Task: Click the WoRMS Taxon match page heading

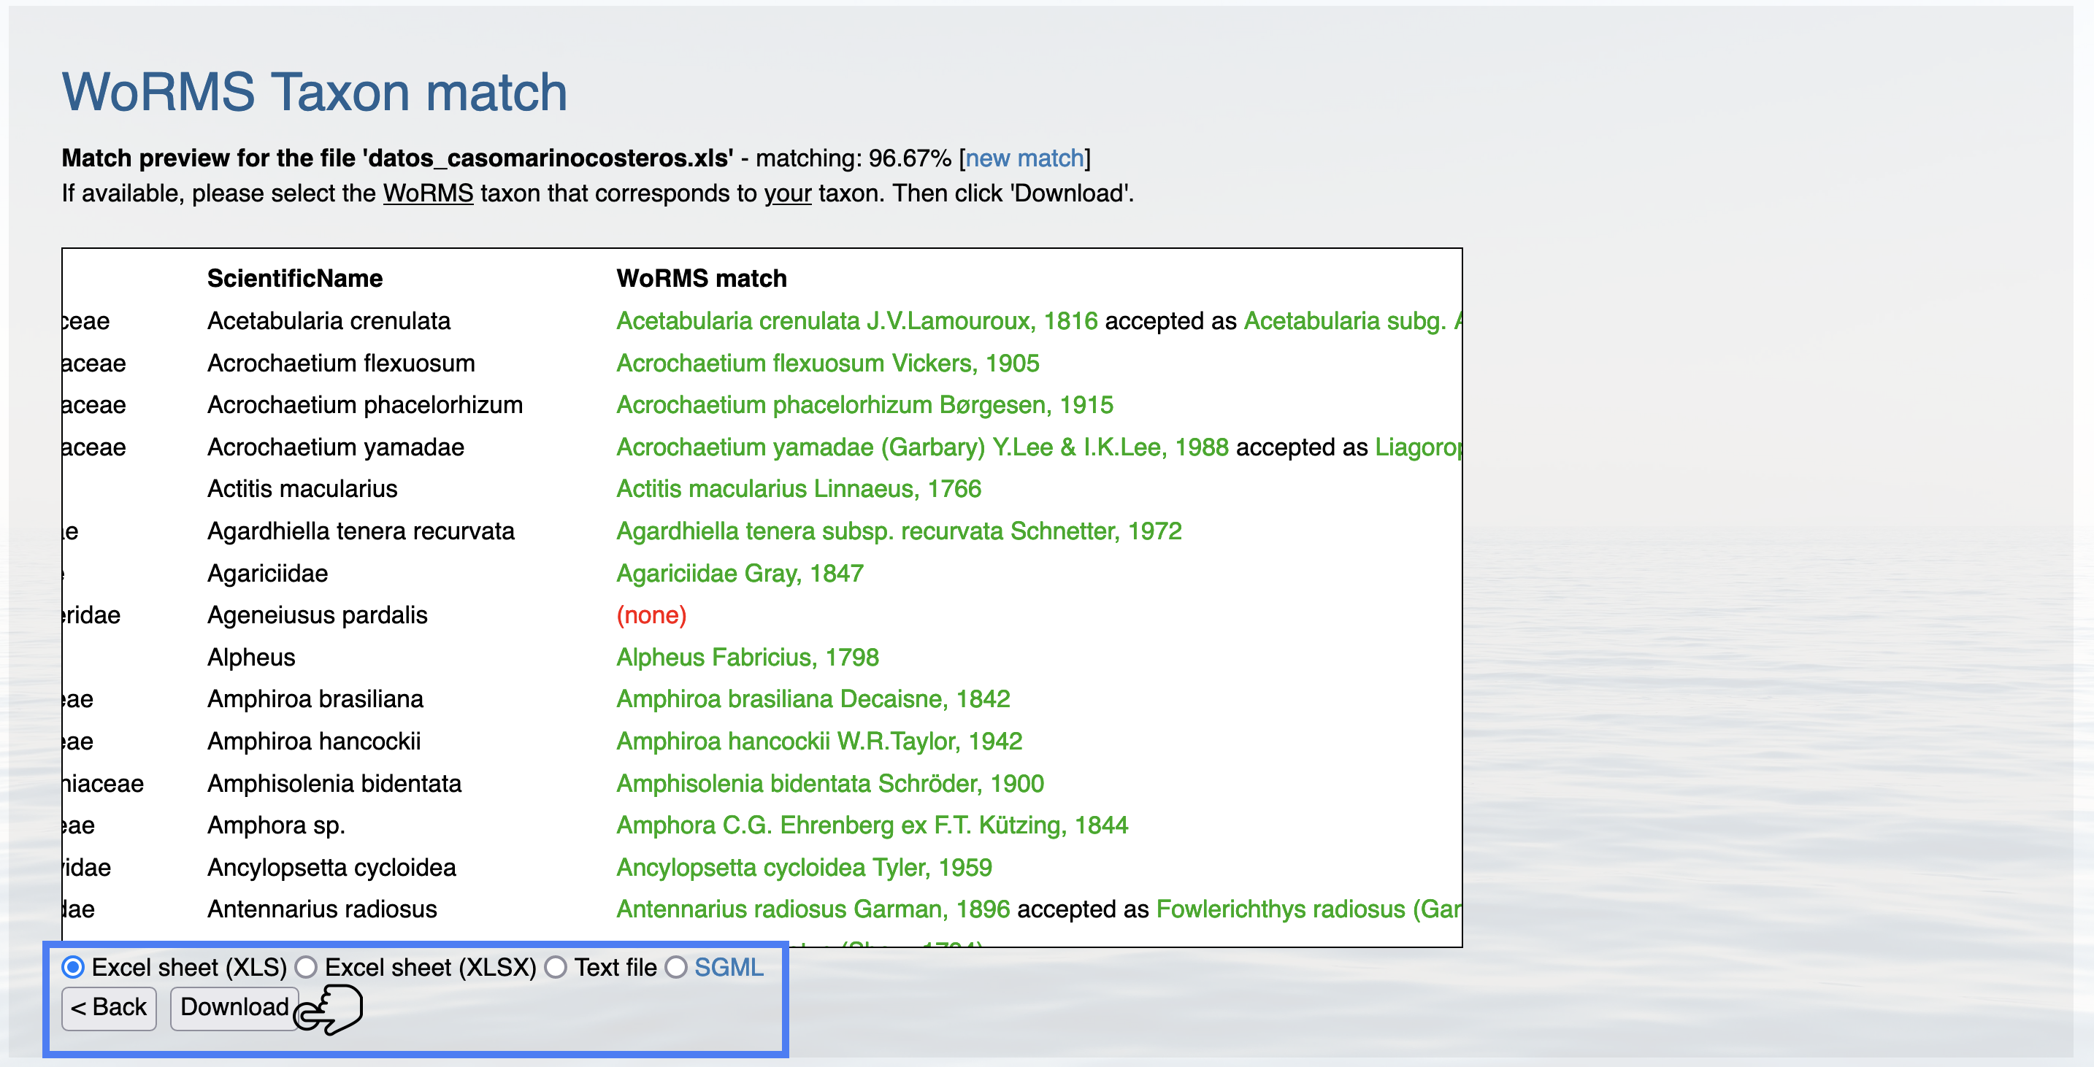Action: (x=315, y=92)
